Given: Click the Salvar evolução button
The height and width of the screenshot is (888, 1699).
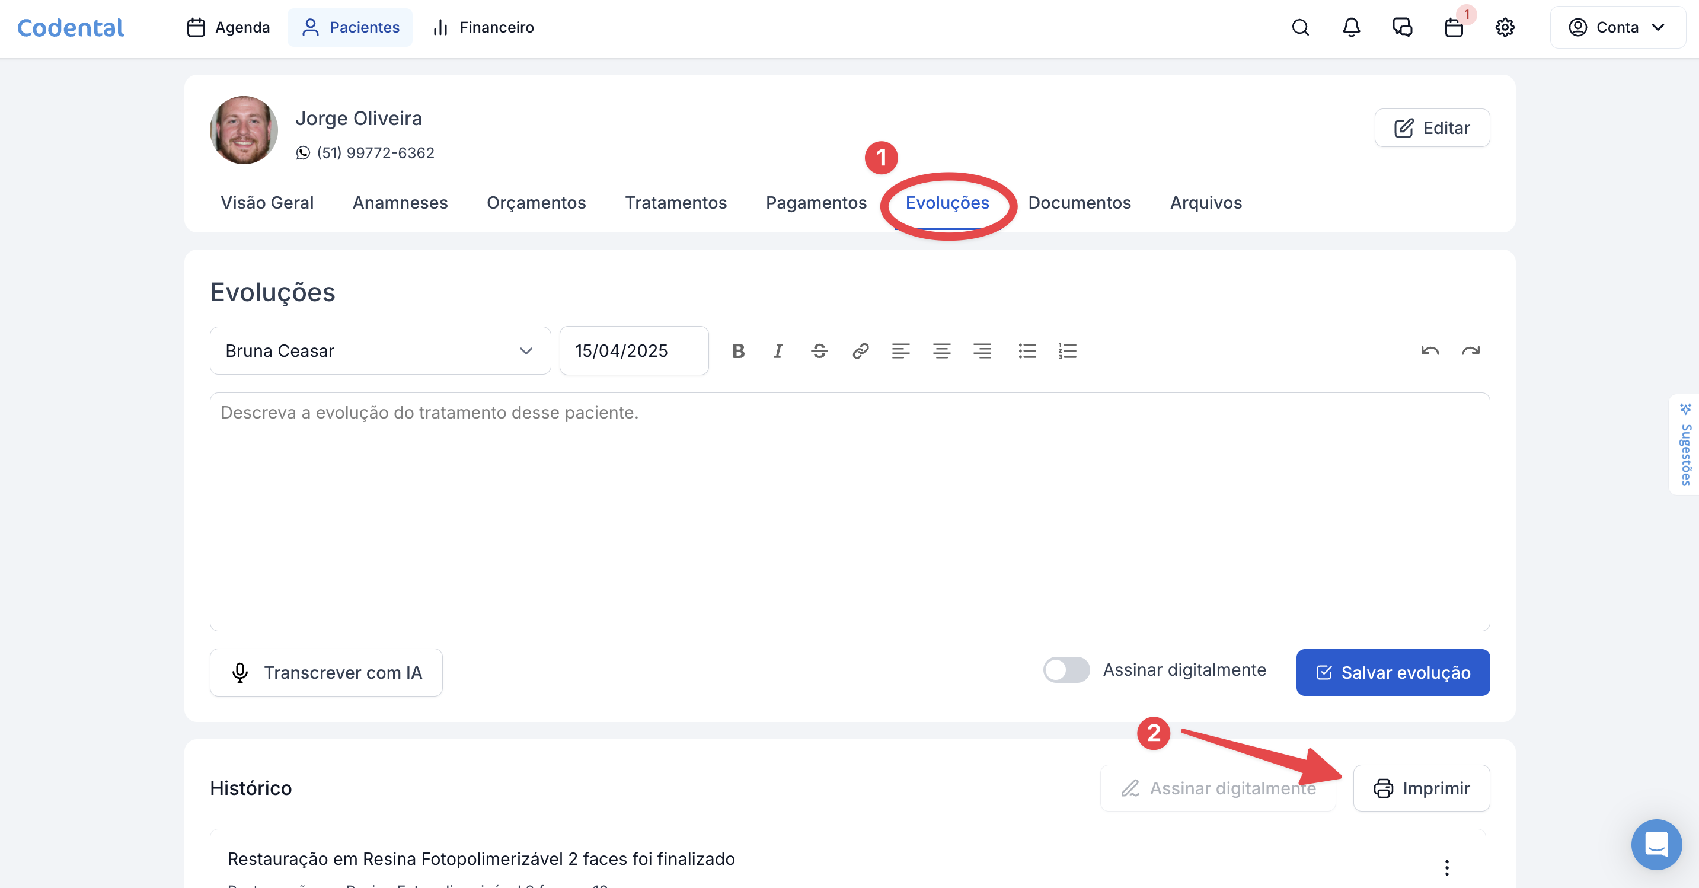Looking at the screenshot, I should 1393,672.
